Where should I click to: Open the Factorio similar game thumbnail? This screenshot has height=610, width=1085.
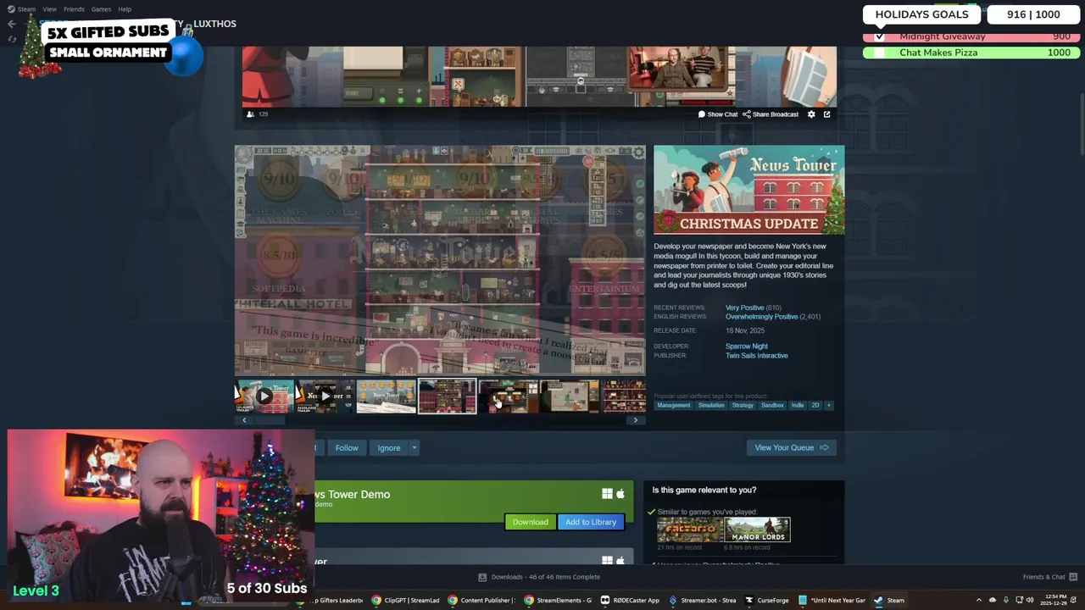689,530
